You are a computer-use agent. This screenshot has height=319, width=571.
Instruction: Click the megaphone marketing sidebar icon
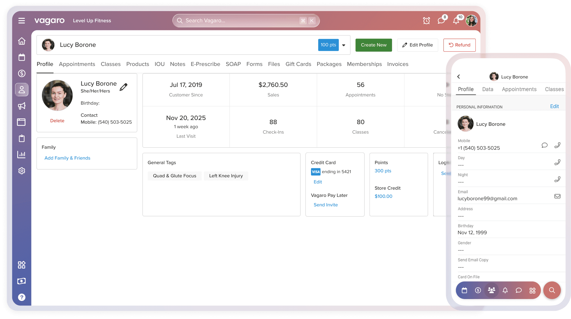coord(22,106)
